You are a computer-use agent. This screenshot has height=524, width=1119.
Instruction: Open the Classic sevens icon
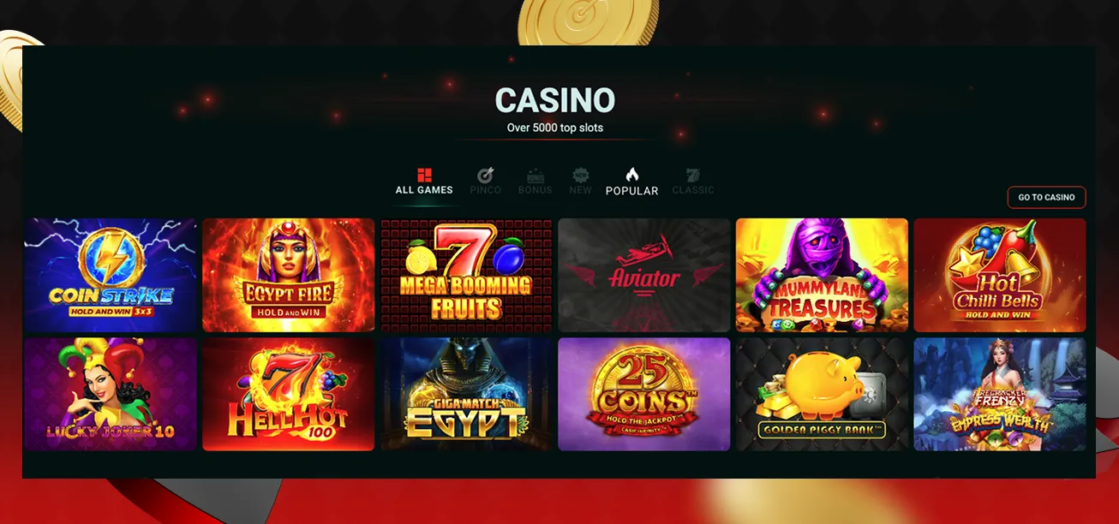[692, 176]
